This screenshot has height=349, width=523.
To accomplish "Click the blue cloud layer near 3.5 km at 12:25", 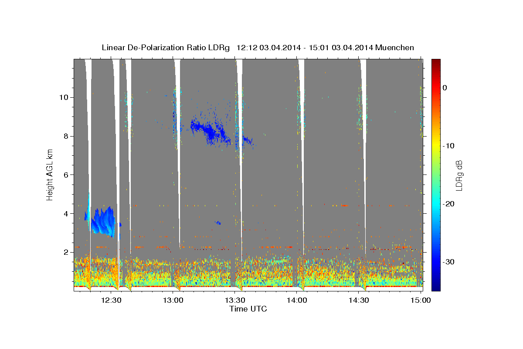I will [103, 222].
